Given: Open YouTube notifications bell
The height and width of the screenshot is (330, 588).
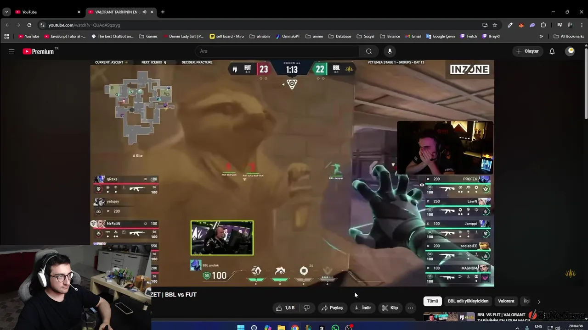Looking at the screenshot, I should tap(552, 51).
